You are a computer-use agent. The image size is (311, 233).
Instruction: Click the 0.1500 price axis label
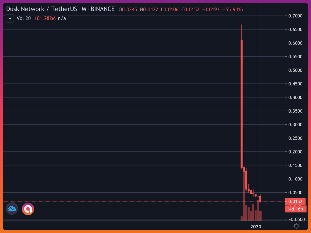pos(295,165)
